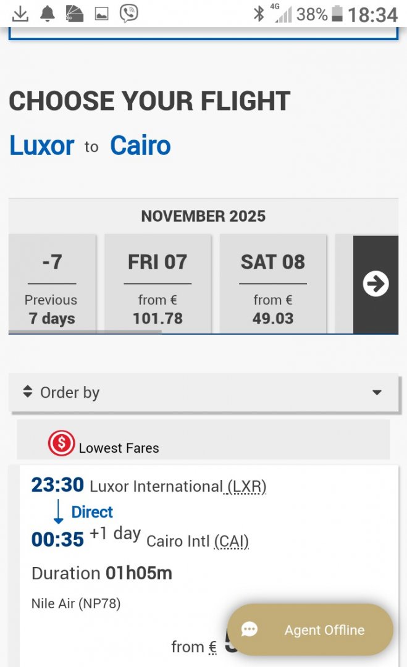The width and height of the screenshot is (407, 667).
Task: Open the Viber notification icon
Action: click(x=128, y=13)
